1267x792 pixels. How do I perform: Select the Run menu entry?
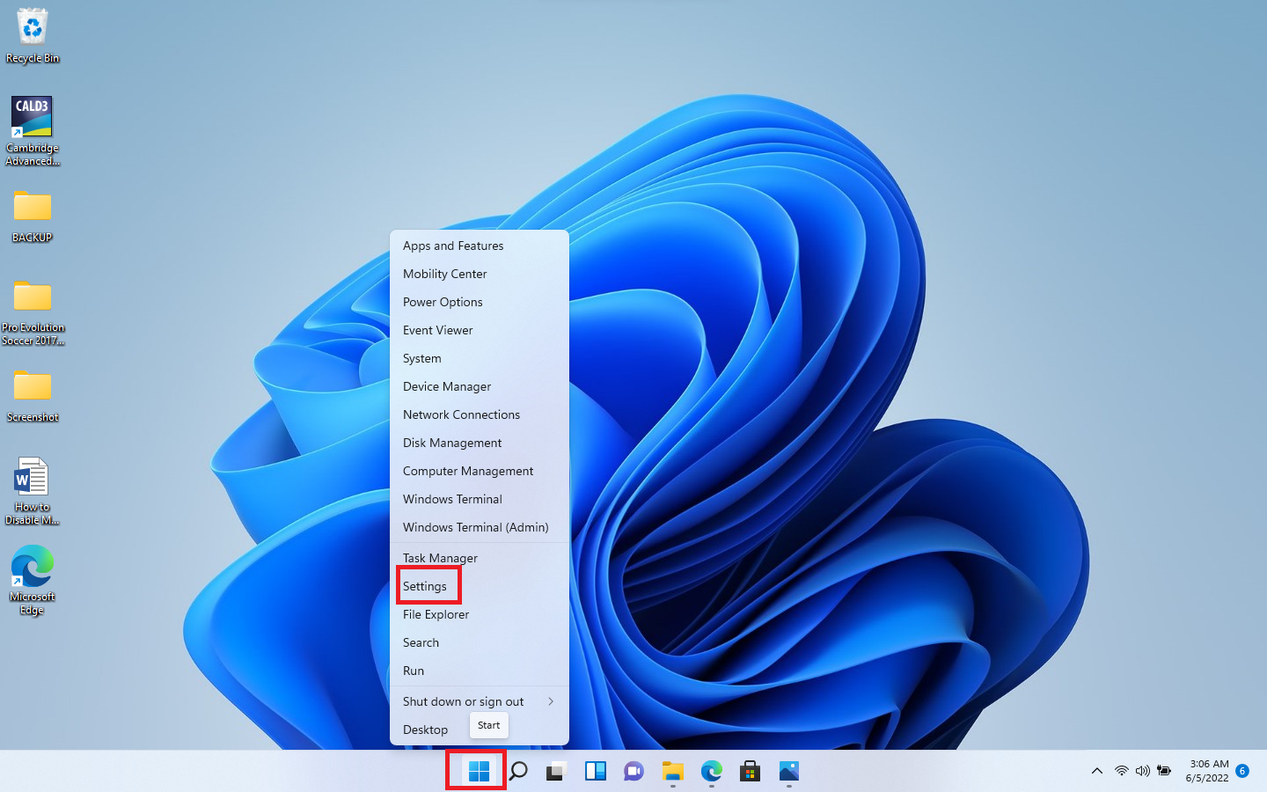480,671
